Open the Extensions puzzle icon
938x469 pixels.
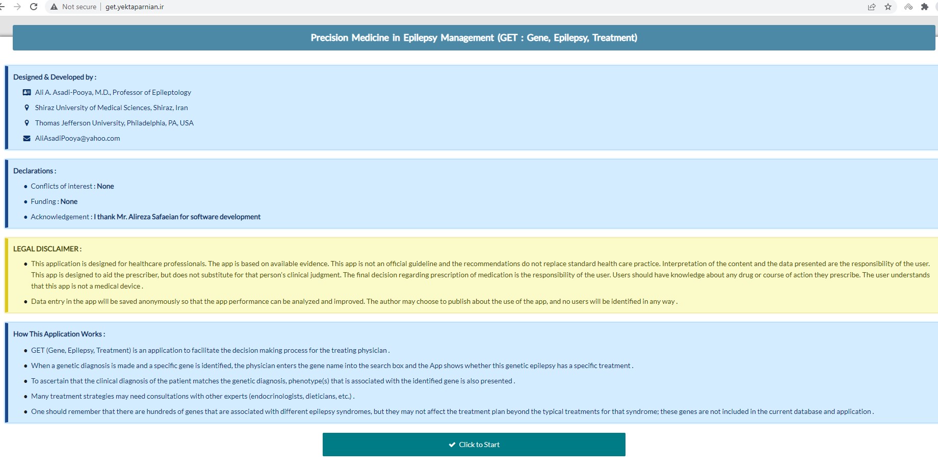pyautogui.click(x=925, y=7)
